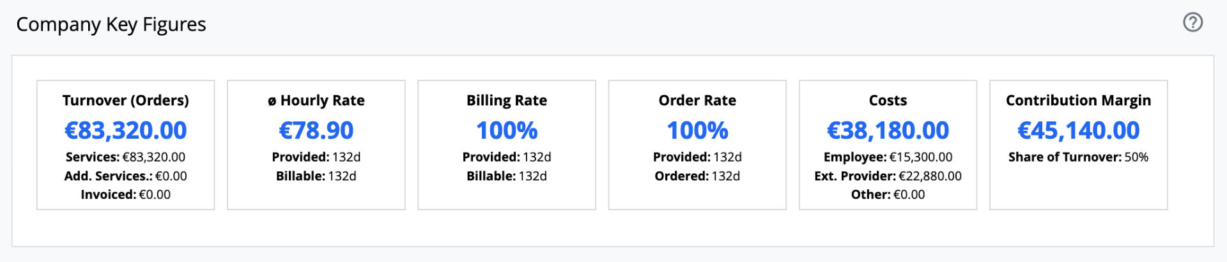Image resolution: width=1227 pixels, height=262 pixels.
Task: Click the Order Rate heading
Action: [x=697, y=100]
